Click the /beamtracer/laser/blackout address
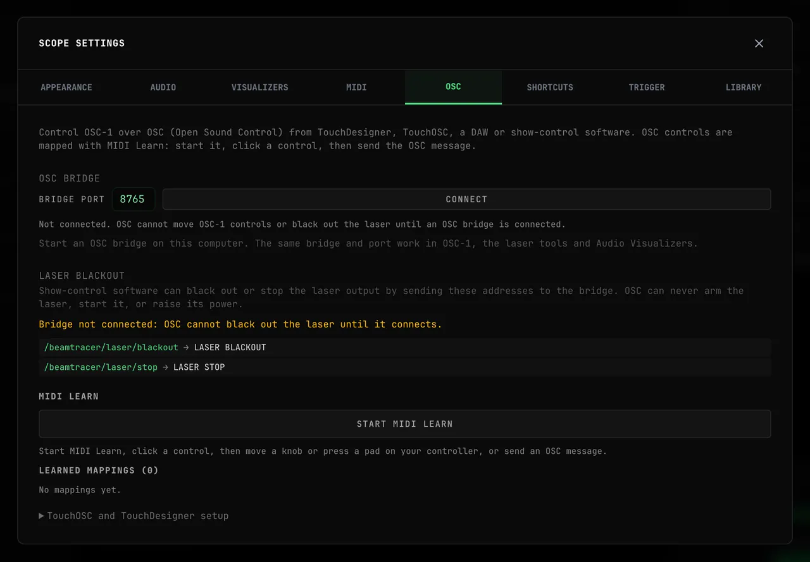 pyautogui.click(x=111, y=348)
